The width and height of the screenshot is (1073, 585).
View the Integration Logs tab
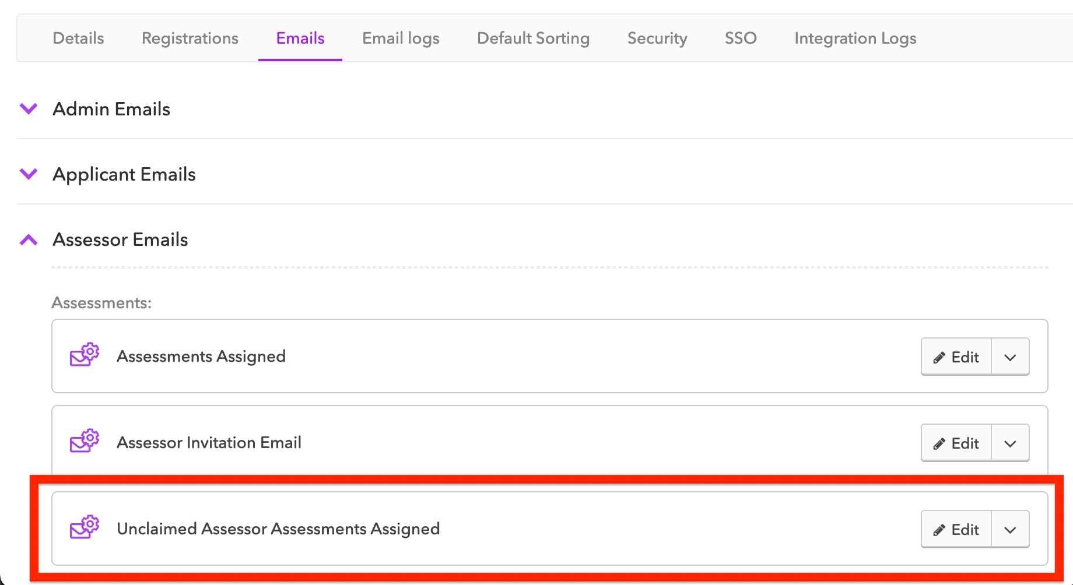[x=855, y=38]
